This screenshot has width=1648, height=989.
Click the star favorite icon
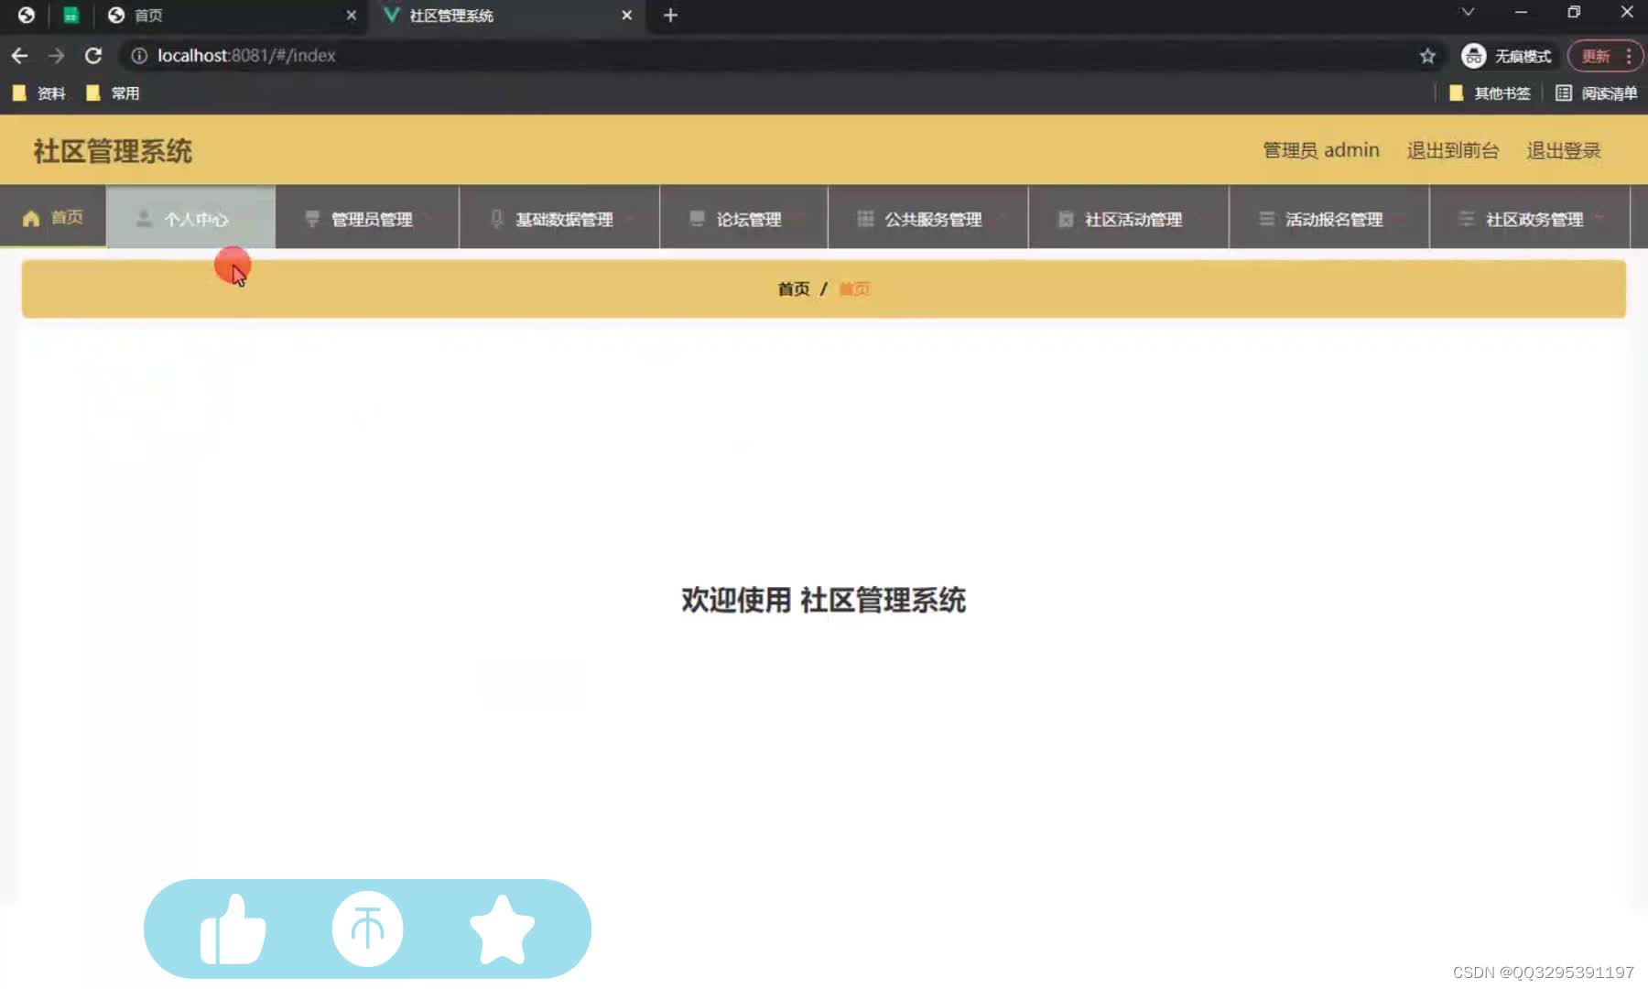[x=502, y=929]
